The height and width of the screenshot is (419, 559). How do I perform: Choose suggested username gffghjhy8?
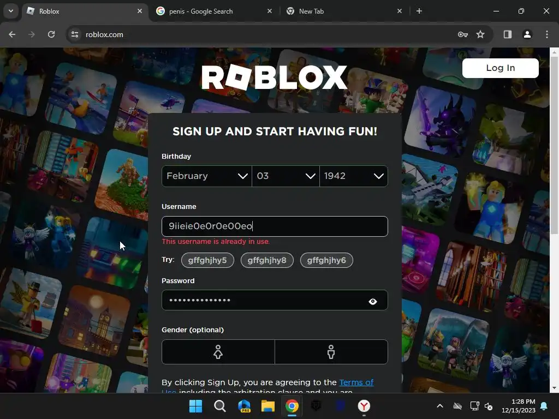coord(267,260)
